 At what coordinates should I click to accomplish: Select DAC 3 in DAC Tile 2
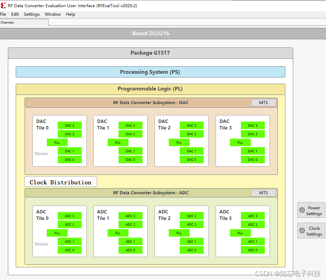pyautogui.click(x=191, y=125)
